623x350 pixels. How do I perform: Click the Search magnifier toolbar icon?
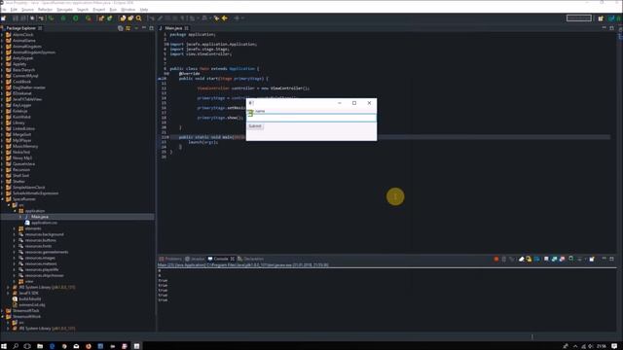pyautogui.click(x=138, y=18)
